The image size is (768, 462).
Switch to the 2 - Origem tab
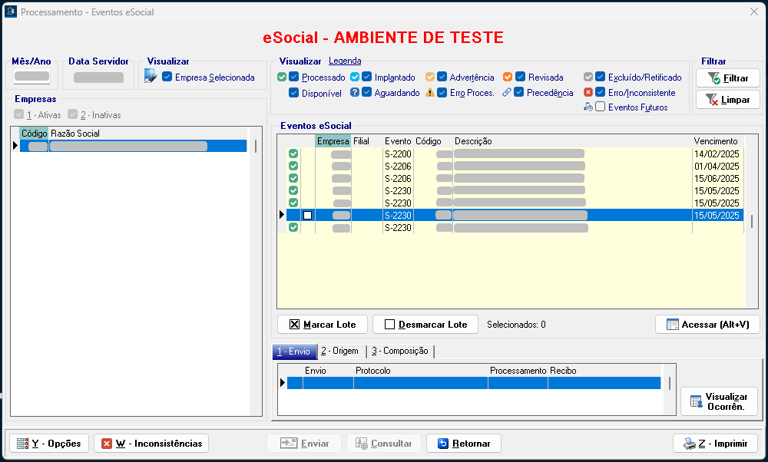[x=339, y=351]
